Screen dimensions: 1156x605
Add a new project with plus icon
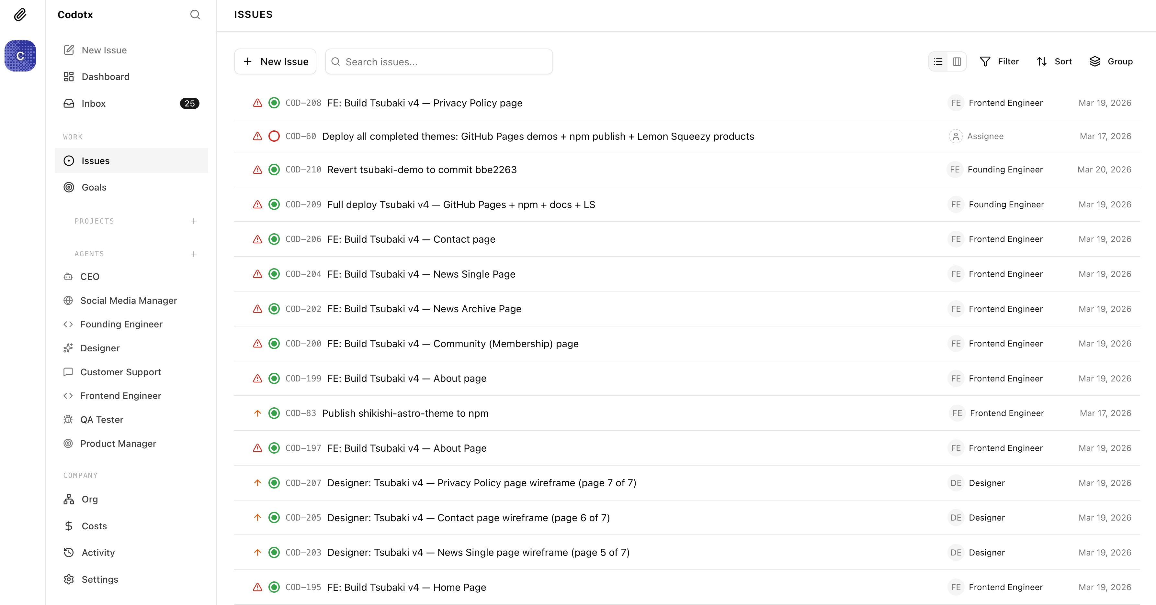[x=193, y=221]
